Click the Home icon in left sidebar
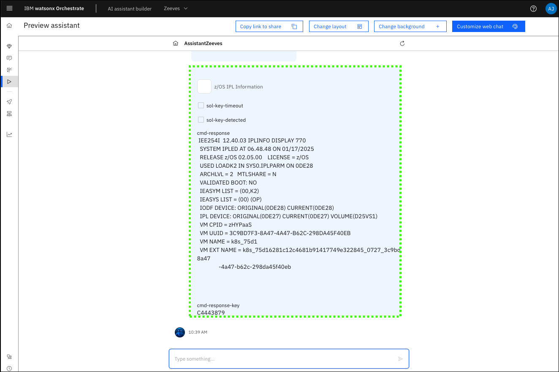559x372 pixels. [x=9, y=26]
